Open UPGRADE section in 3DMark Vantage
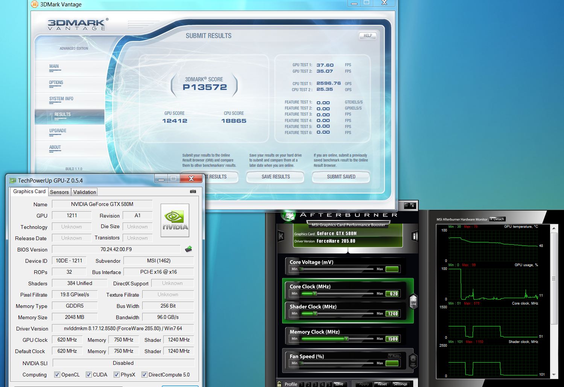564x387 pixels. coord(69,132)
